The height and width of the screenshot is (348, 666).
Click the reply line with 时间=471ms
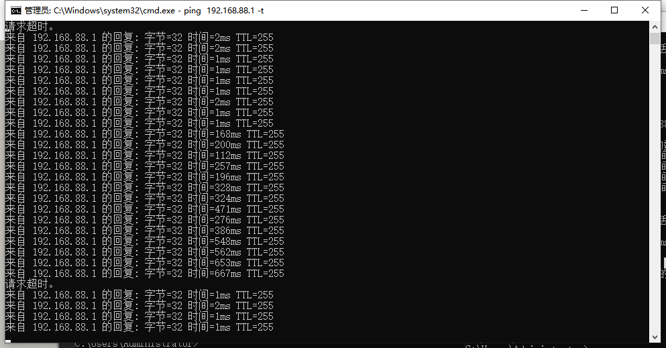[144, 209]
